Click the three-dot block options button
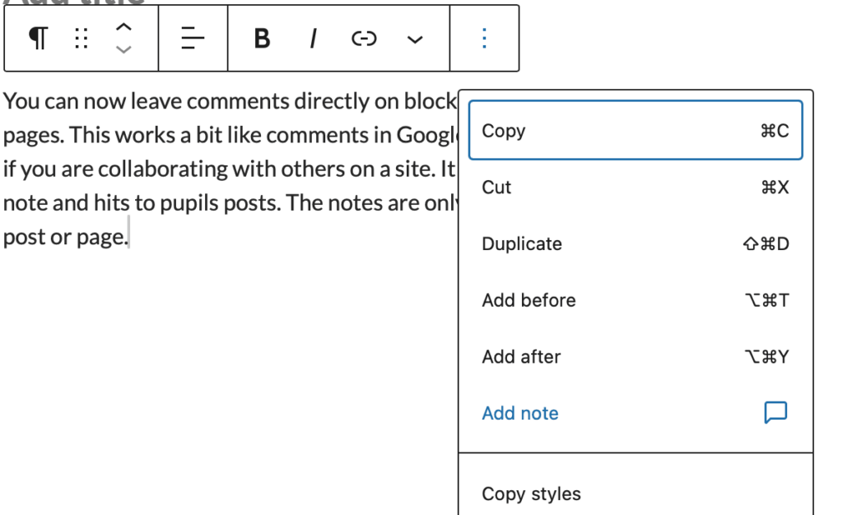 tap(484, 38)
